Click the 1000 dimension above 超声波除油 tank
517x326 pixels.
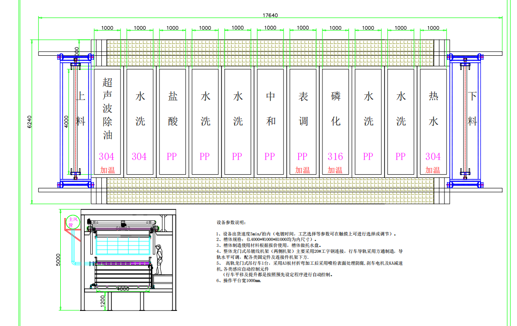coord(107,28)
